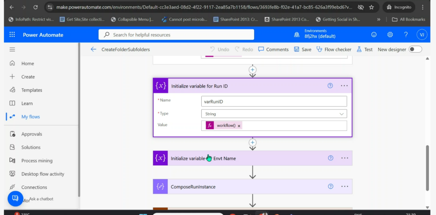Open the Collapsible Menu bookmark
436x215 pixels.
pos(132,20)
